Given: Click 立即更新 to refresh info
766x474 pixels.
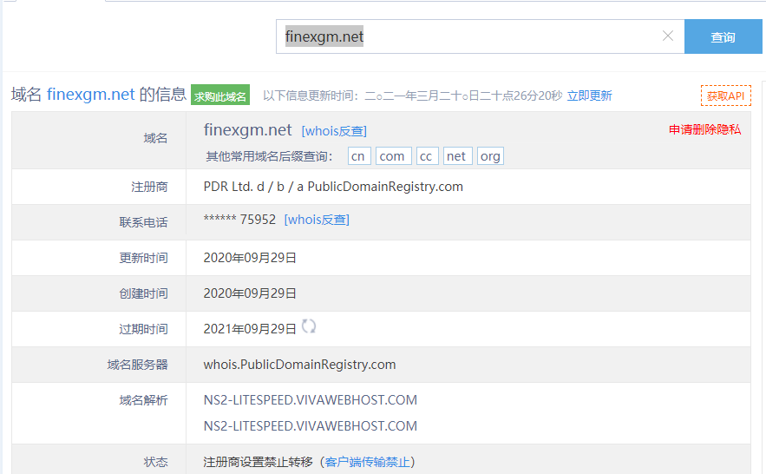Looking at the screenshot, I should [589, 95].
